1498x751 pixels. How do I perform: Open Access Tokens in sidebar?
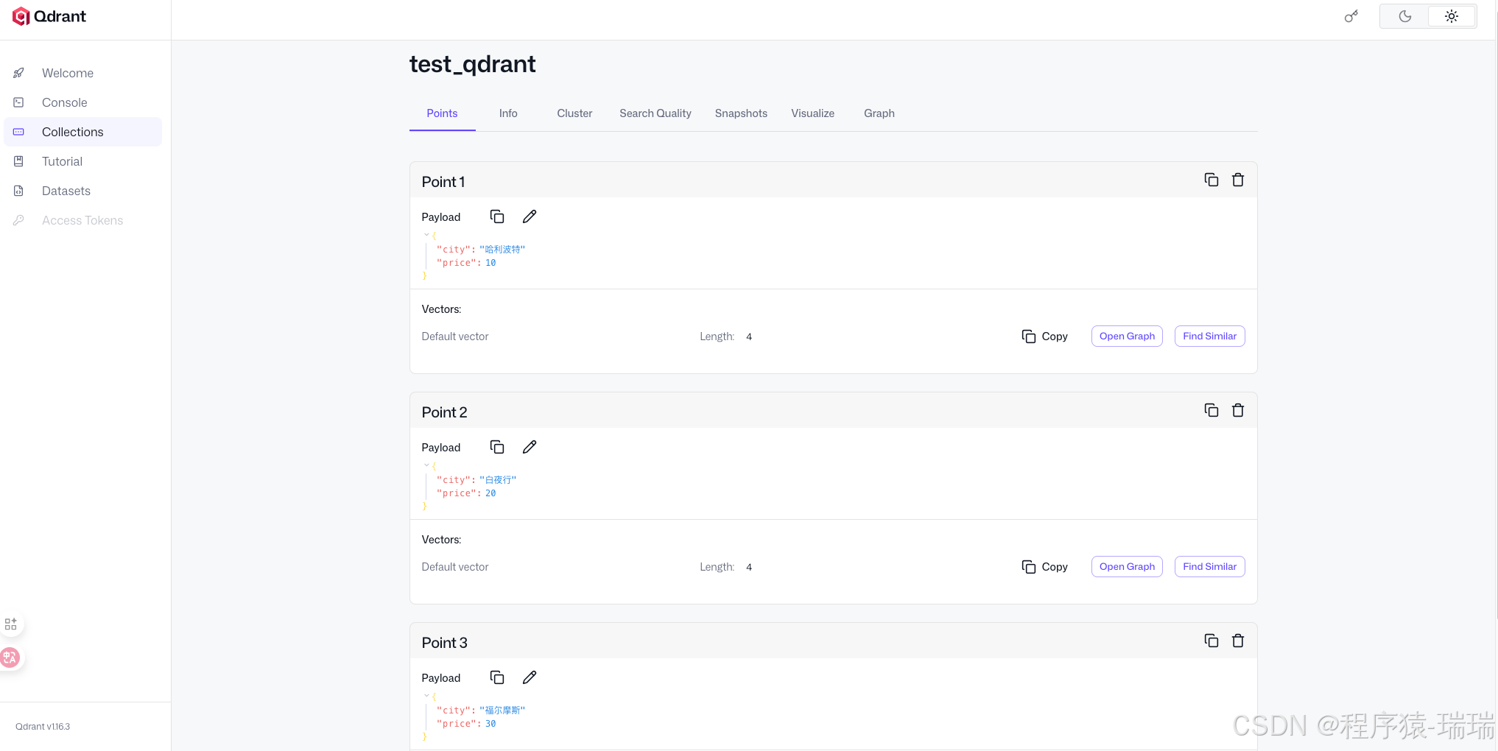(x=82, y=220)
